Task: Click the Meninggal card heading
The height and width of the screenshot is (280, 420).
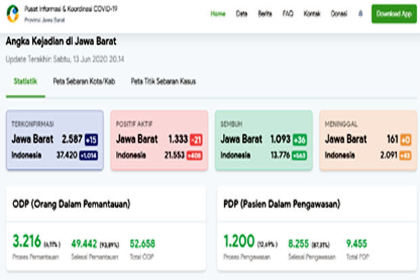Action: pyautogui.click(x=341, y=124)
